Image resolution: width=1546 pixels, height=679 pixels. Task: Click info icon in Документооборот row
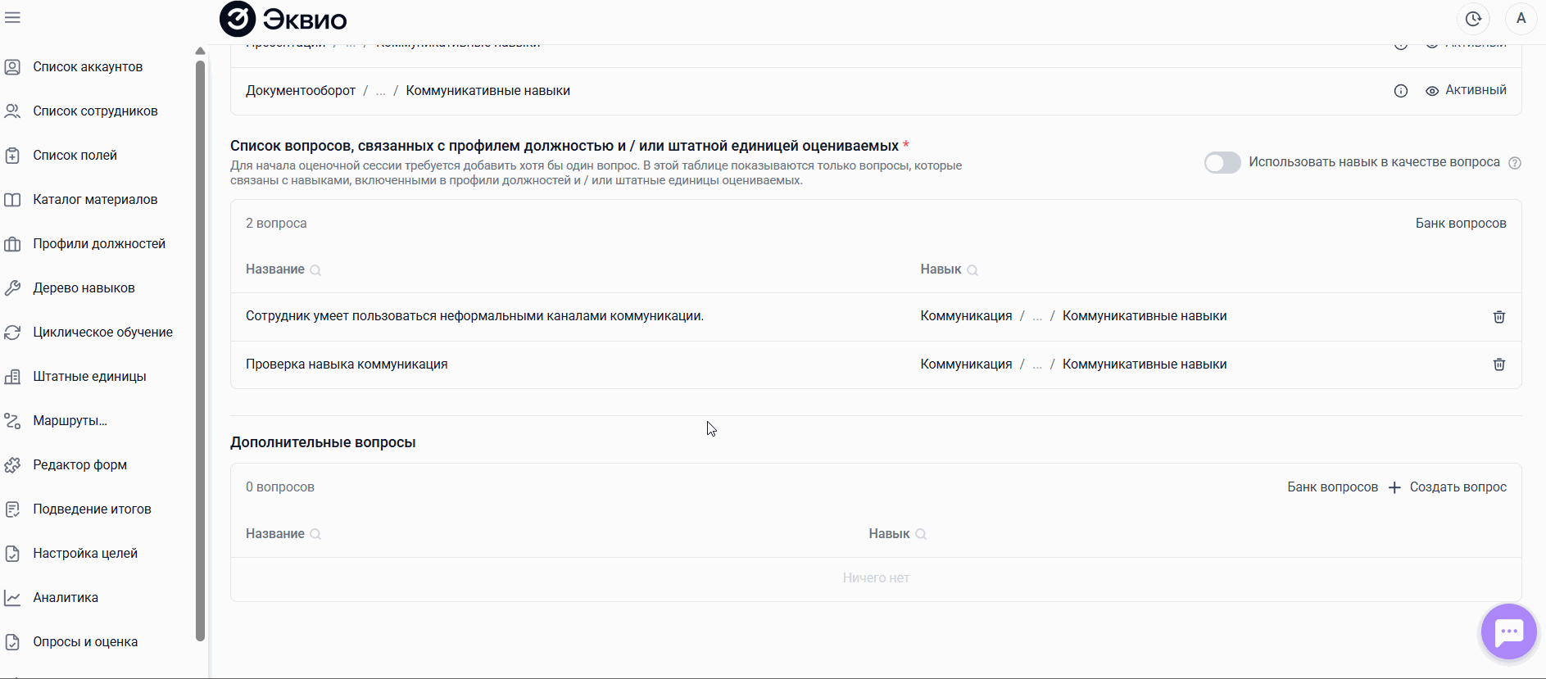[x=1401, y=91]
